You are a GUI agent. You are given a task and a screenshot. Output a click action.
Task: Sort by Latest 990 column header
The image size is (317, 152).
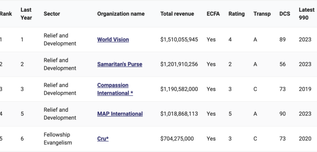point(307,14)
